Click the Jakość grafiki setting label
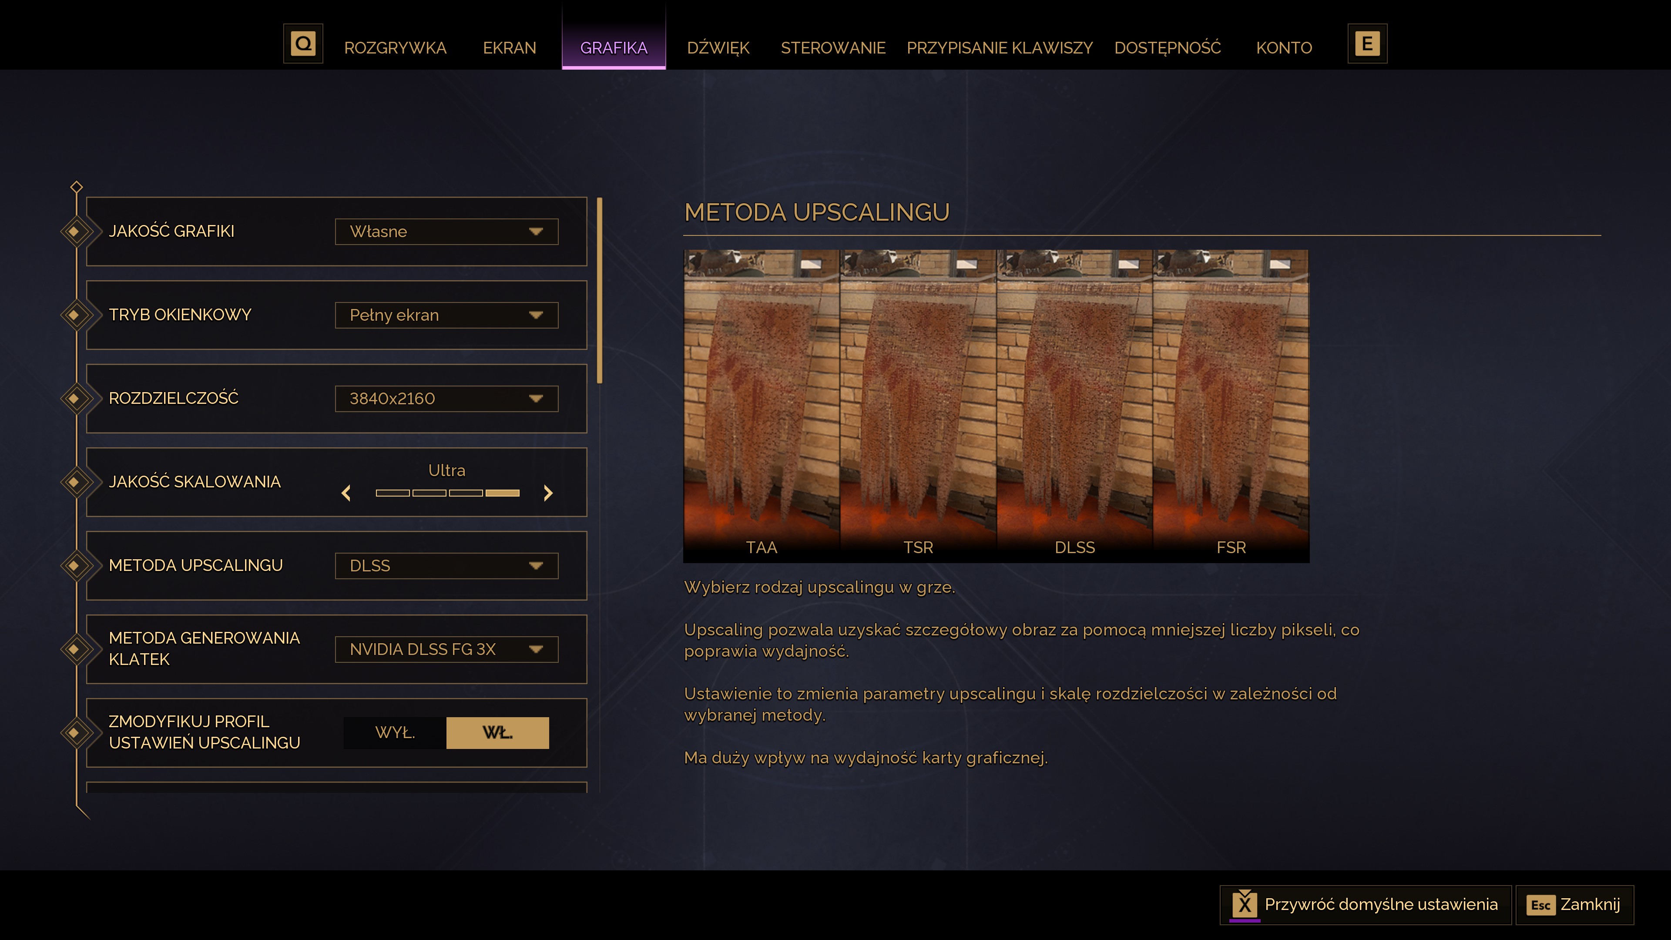 click(x=171, y=231)
